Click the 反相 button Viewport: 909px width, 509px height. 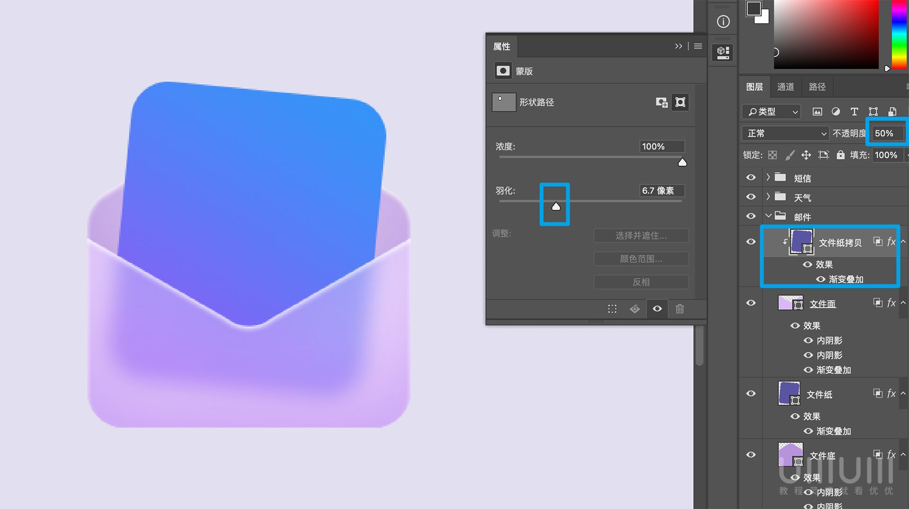[641, 282]
